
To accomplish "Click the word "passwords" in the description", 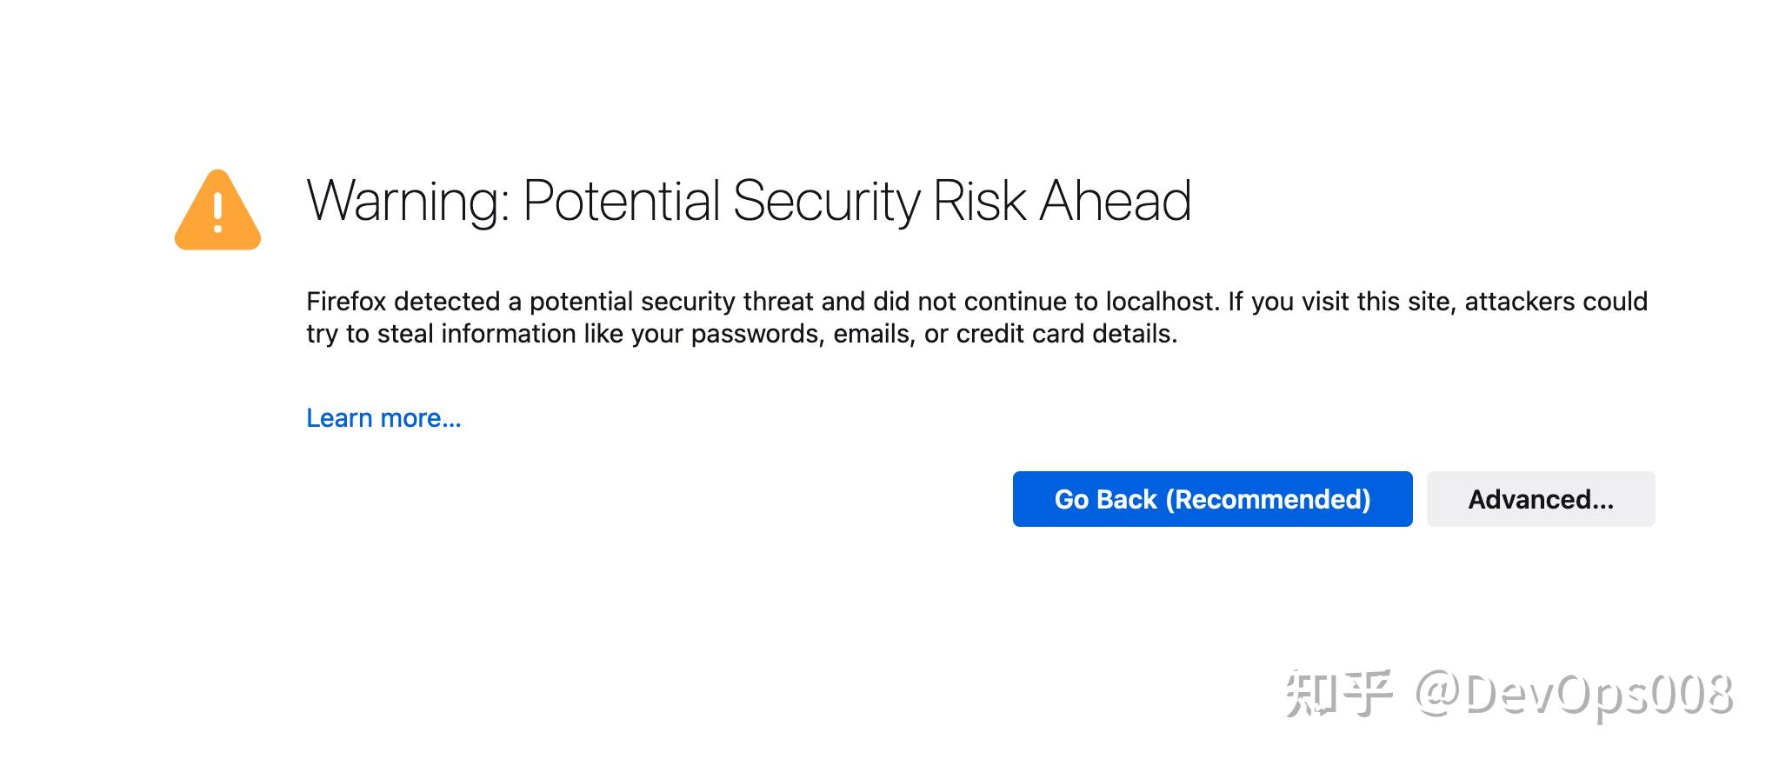I will [x=756, y=335].
